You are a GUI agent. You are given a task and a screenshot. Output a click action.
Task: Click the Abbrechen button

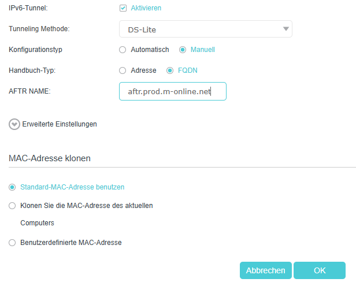pos(266,270)
